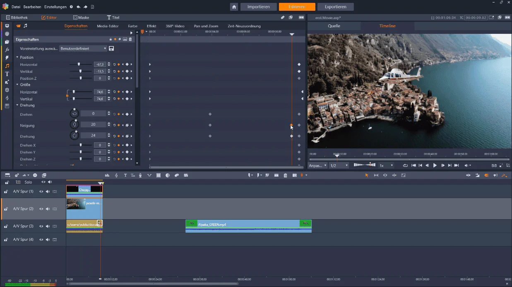Open the Anpassen zoom dropdown
This screenshot has height=287, width=512.
coord(317,165)
